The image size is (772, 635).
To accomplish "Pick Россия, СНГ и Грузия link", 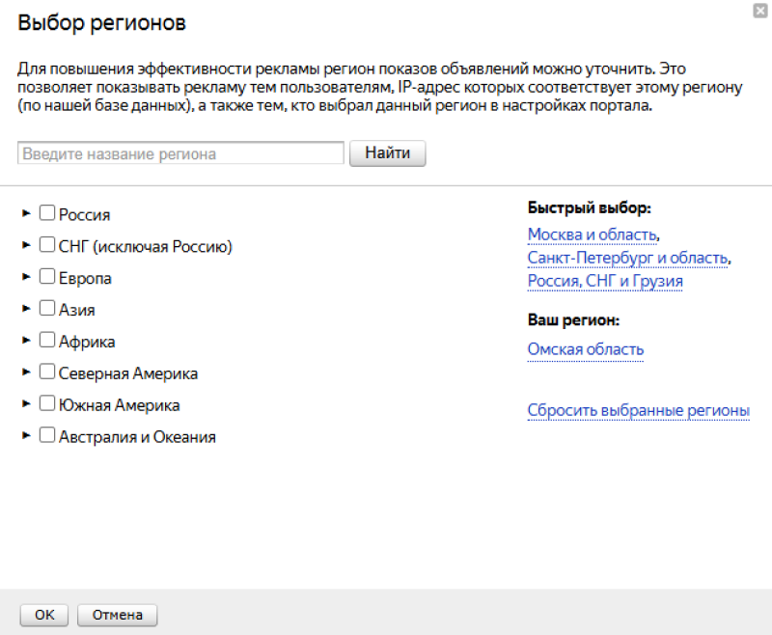I will point(605,281).
